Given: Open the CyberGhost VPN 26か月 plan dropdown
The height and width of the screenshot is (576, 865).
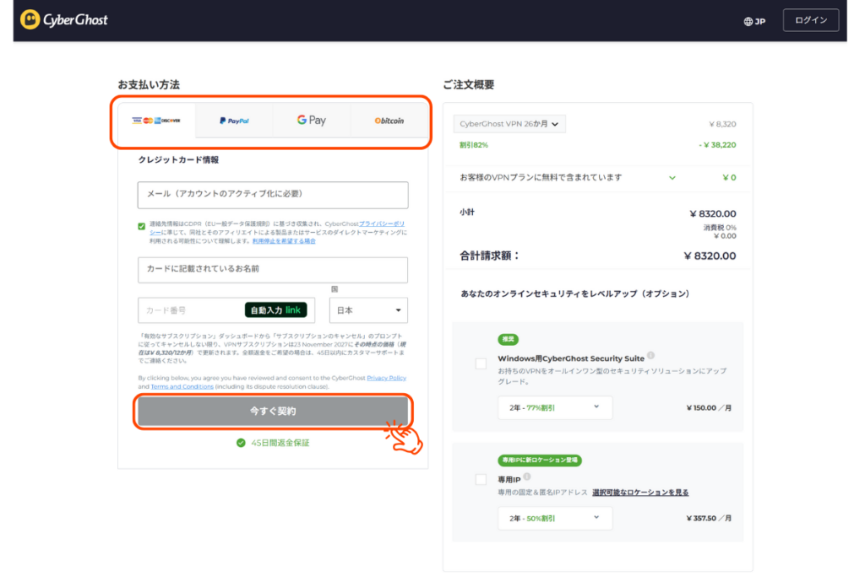Looking at the screenshot, I should coord(509,124).
